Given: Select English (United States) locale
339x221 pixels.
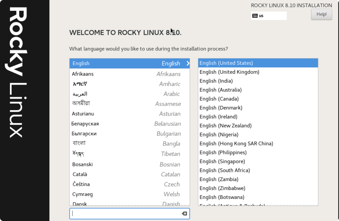Looking at the screenshot, I should click(258, 63).
